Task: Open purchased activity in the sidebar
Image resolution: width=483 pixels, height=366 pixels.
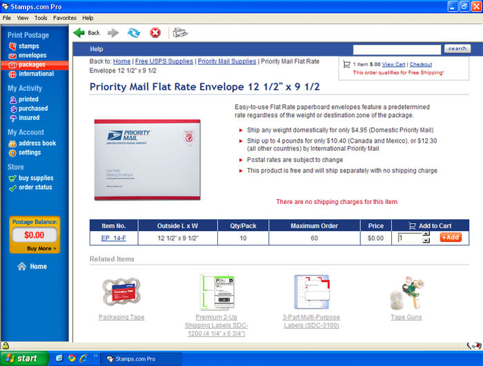Action: tap(29, 109)
